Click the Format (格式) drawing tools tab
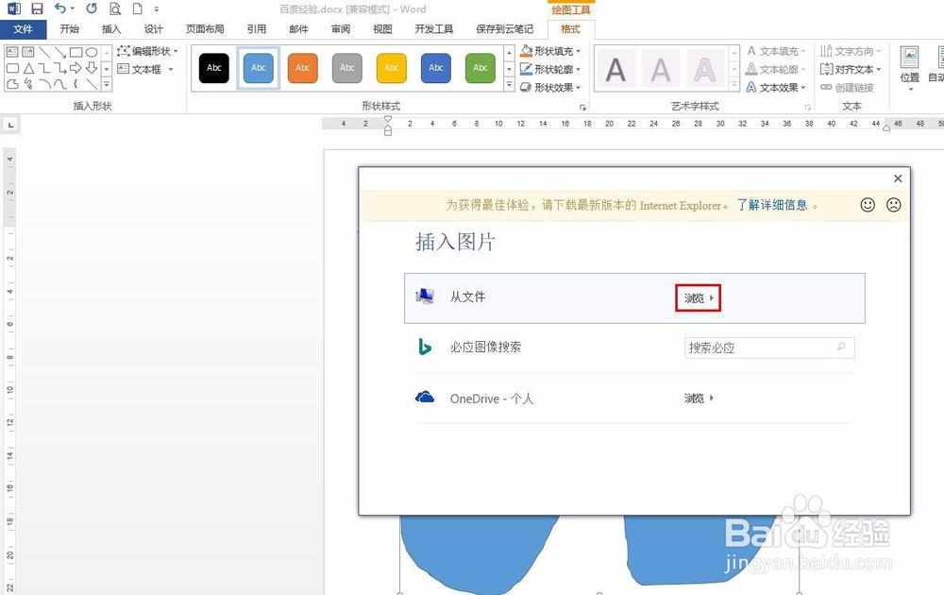944x595 pixels. point(570,29)
